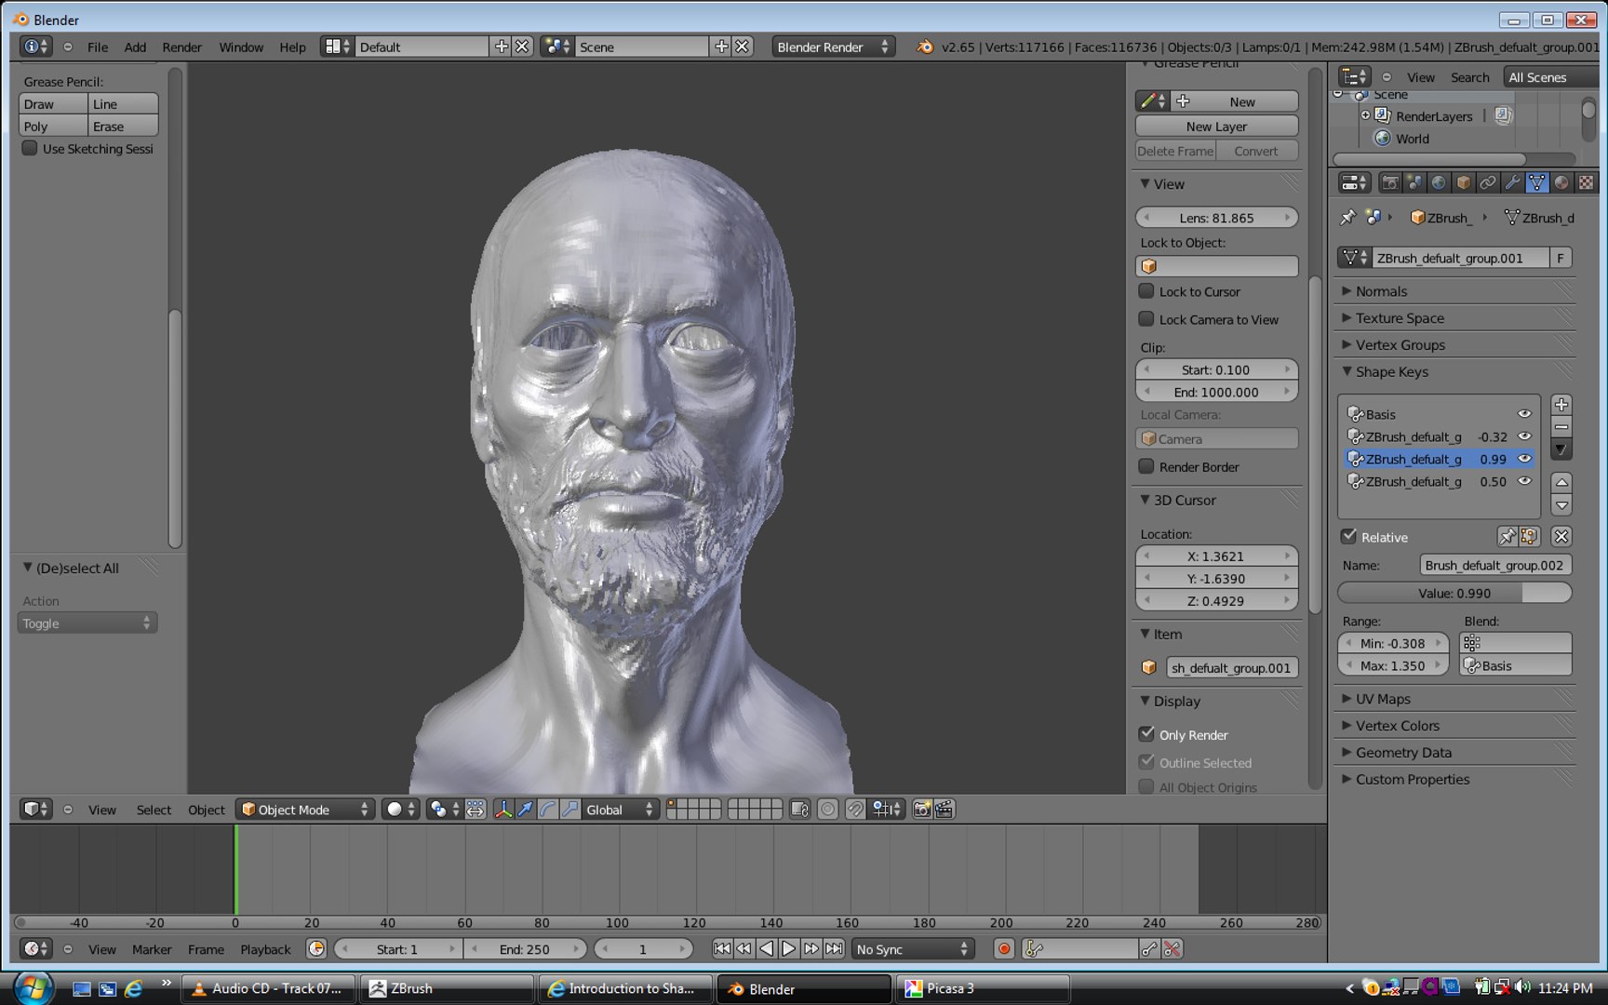Image resolution: width=1608 pixels, height=1005 pixels.
Task: Open the No Sync dropdown
Action: click(x=913, y=949)
